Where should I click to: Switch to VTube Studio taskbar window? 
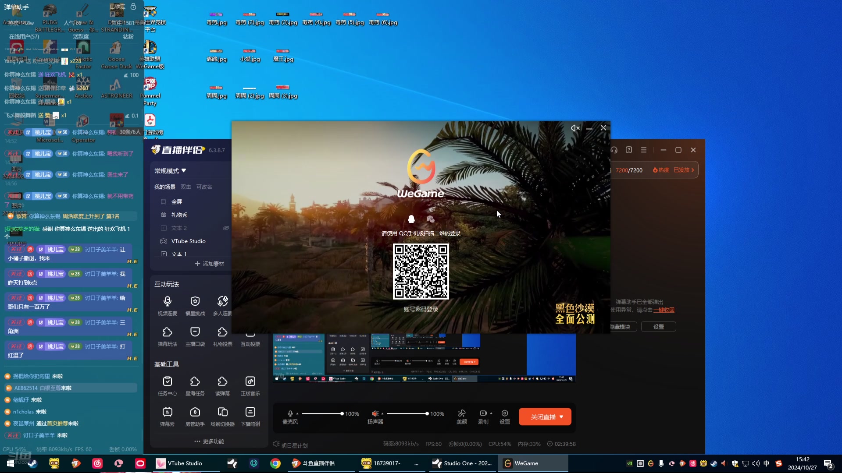[186, 463]
